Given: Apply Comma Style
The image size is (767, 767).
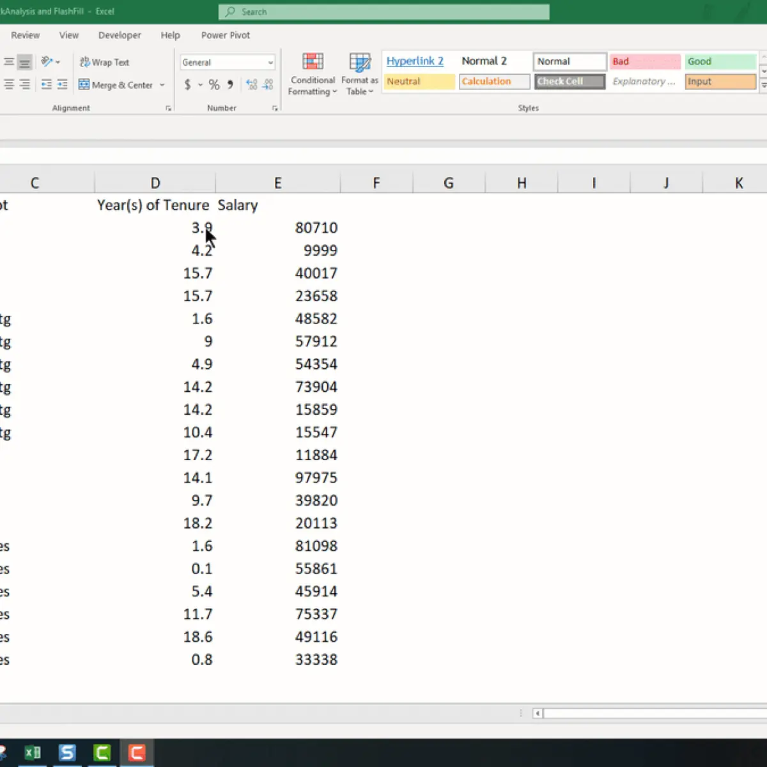Looking at the screenshot, I should pyautogui.click(x=230, y=84).
